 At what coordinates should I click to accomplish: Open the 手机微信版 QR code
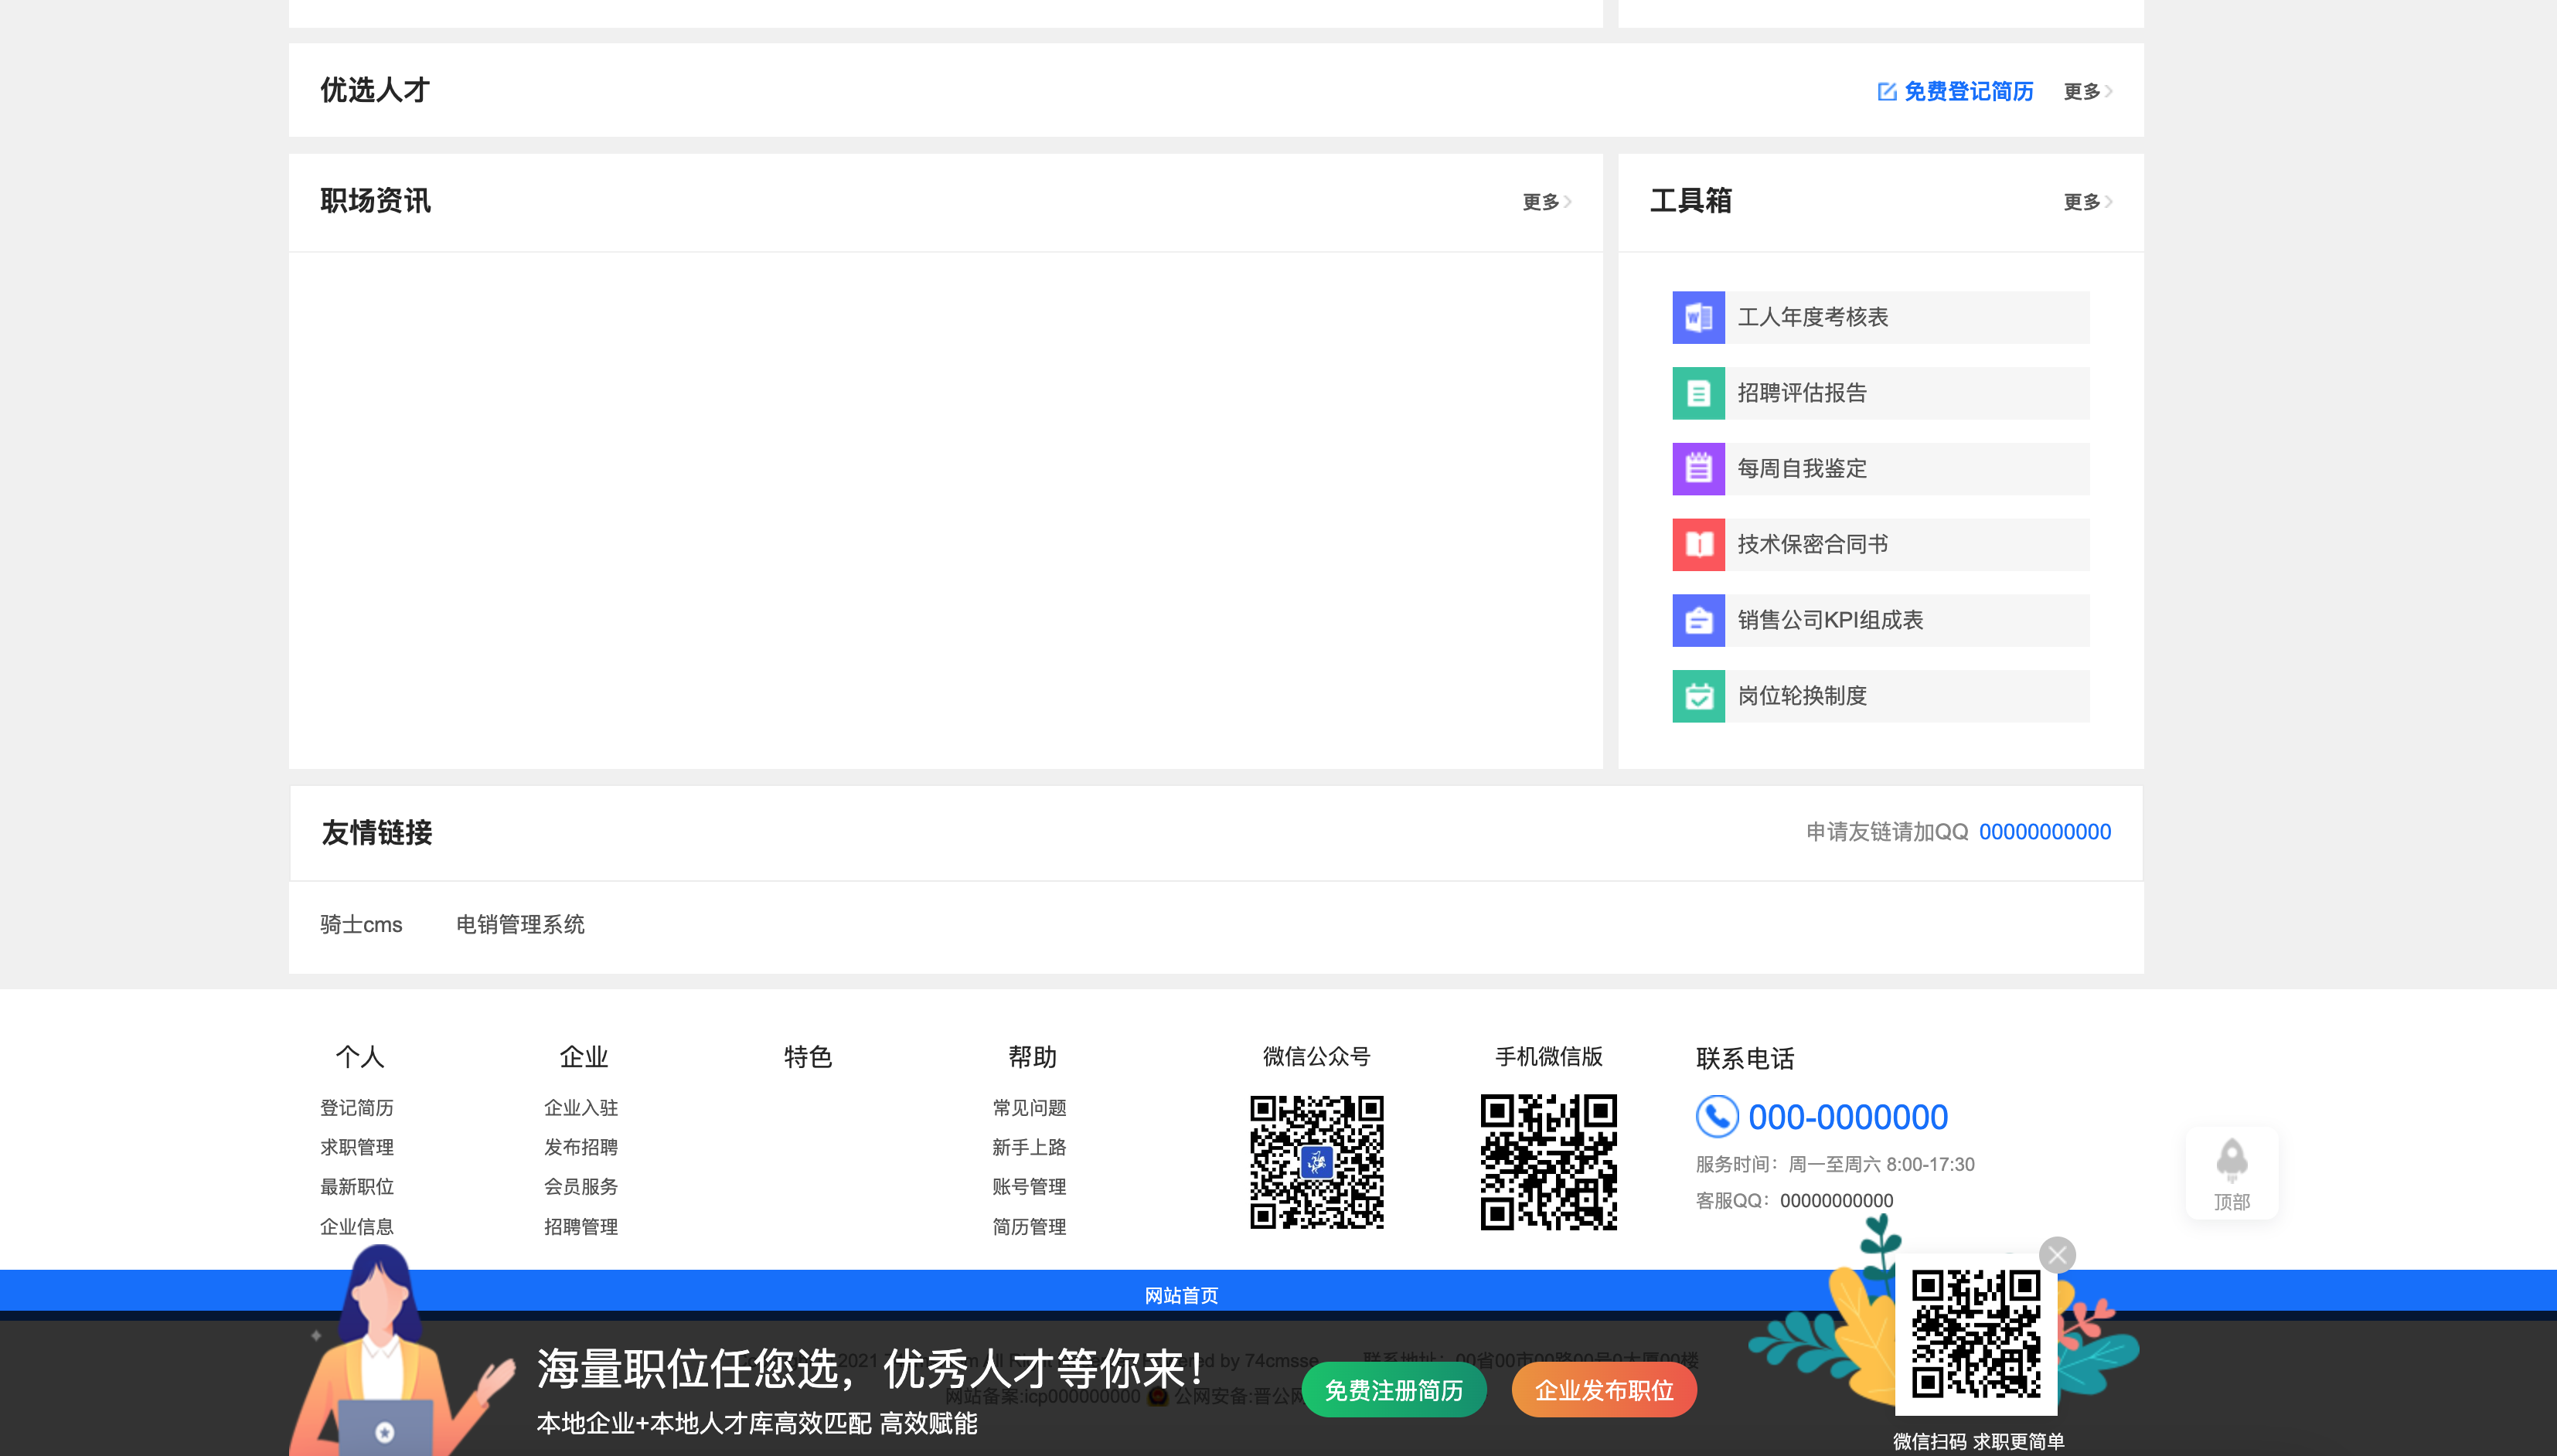tap(1548, 1162)
